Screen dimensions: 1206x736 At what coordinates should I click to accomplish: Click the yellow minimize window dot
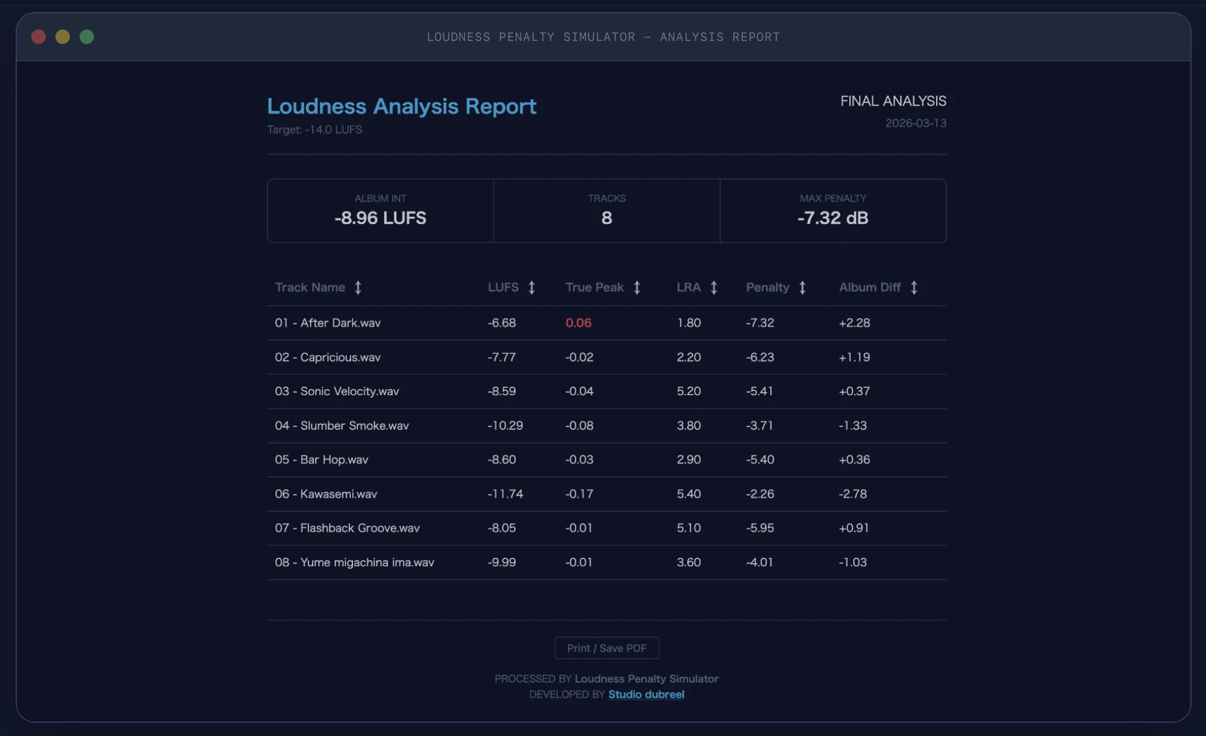click(63, 37)
